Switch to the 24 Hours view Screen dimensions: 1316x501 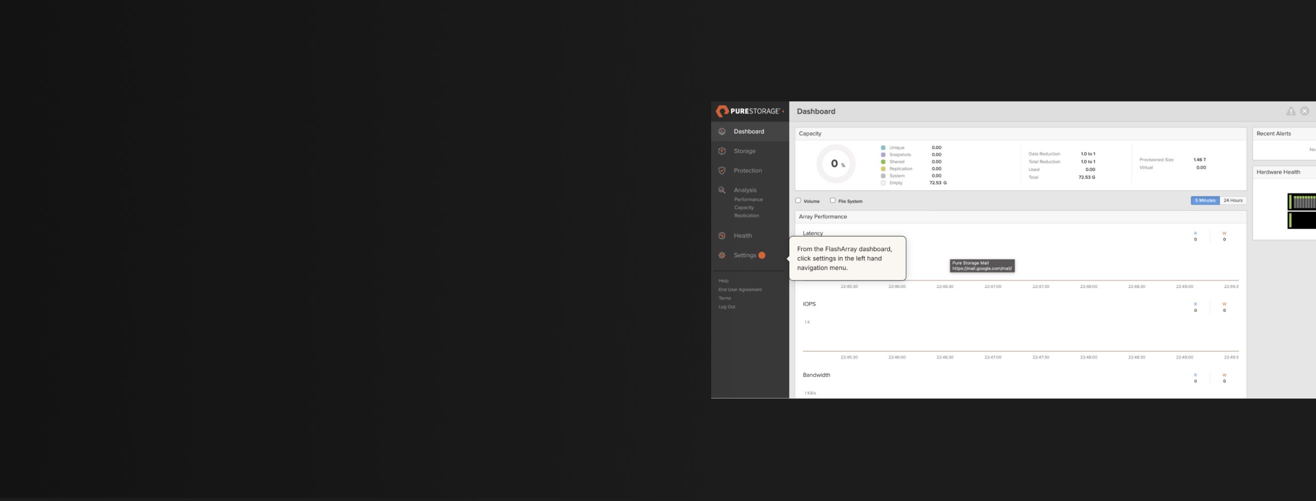tap(1233, 200)
